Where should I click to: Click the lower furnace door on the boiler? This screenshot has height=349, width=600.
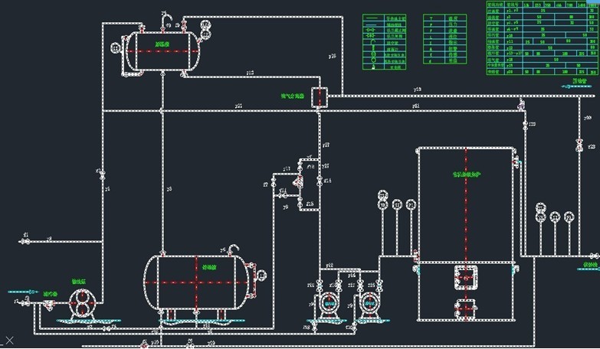click(465, 308)
